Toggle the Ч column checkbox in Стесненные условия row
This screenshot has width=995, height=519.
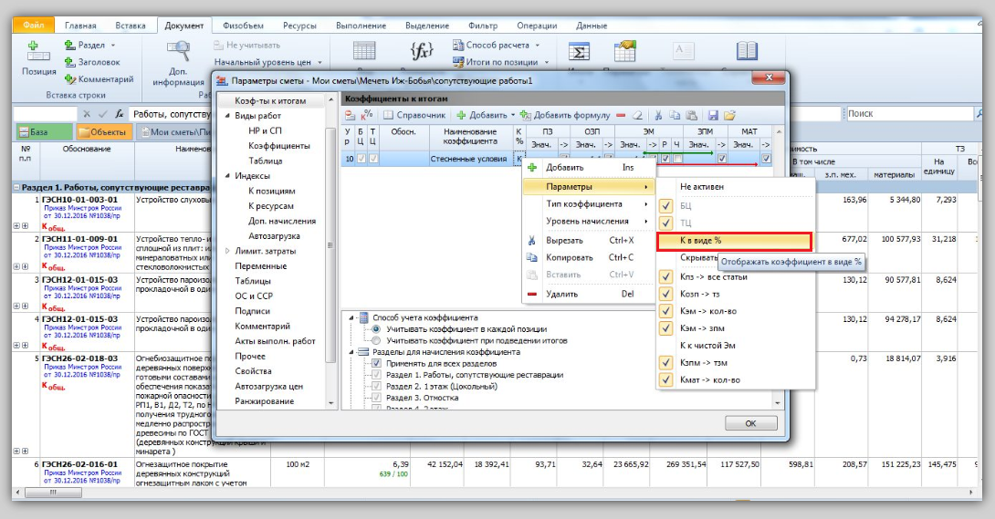pos(677,159)
